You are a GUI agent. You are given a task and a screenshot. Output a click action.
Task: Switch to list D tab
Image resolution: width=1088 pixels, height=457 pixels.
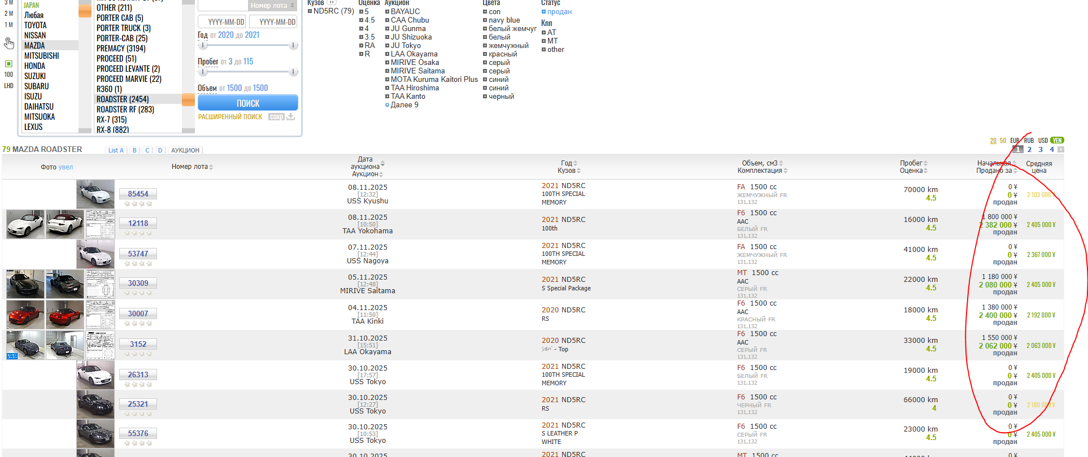coord(160,150)
